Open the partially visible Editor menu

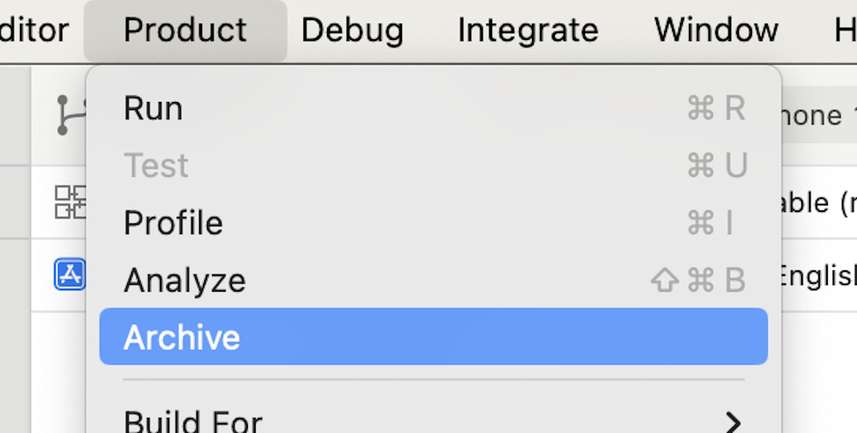34,31
